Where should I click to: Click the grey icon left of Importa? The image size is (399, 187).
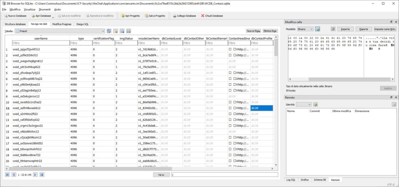tap(334, 29)
